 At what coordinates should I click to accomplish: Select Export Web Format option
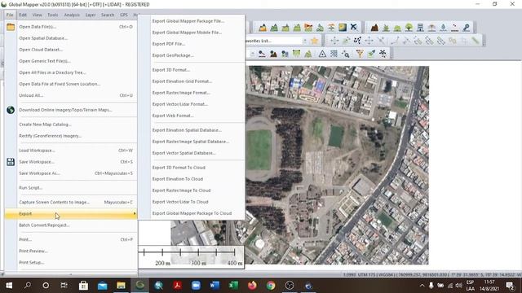[x=192, y=116]
